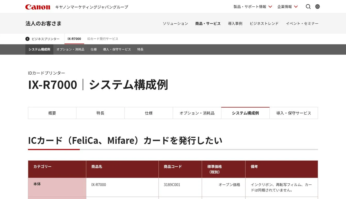Viewport: 346px width, 199px height.
Task: Click IX-R7000 product name cell
Action: click(x=122, y=187)
